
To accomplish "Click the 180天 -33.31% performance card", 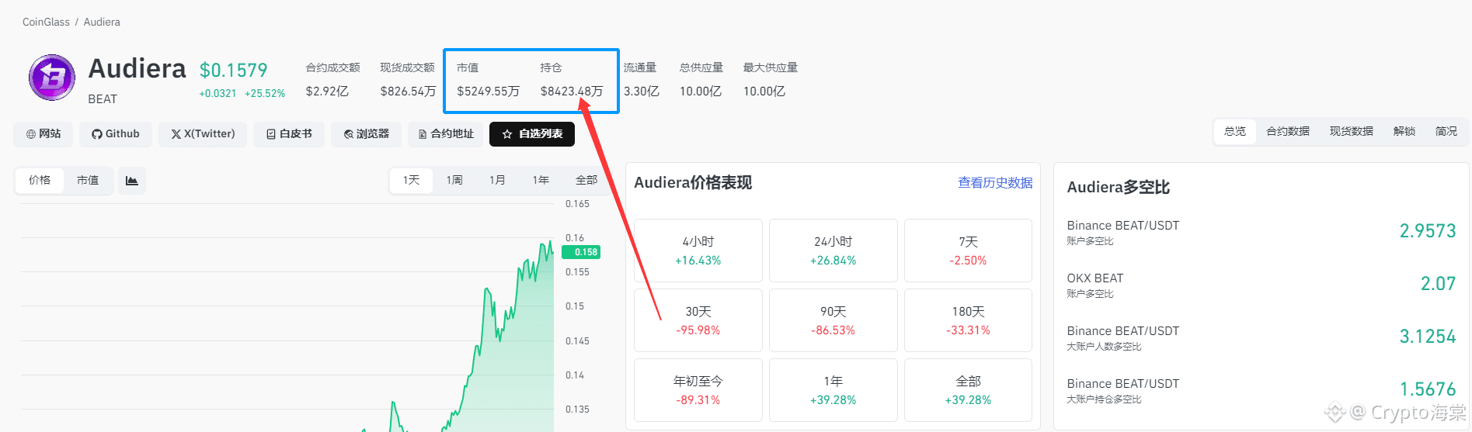I will [968, 320].
